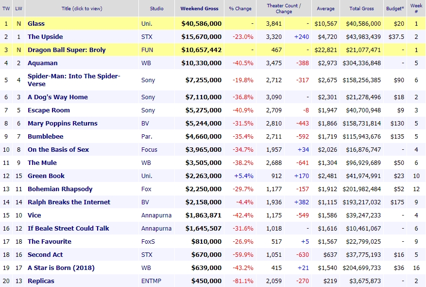This screenshot has width=426, height=287.
Task: Click Annapurna studio in the Vice row
Action: coord(156,215)
